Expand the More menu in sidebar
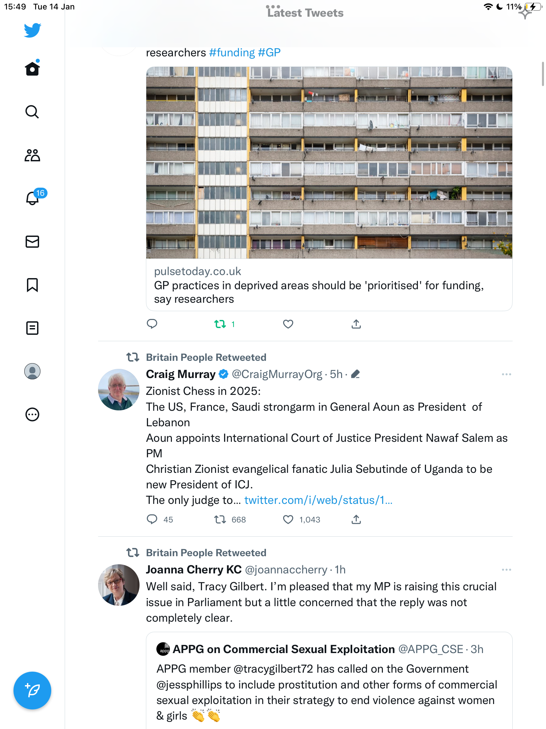The height and width of the screenshot is (729, 546). [32, 414]
